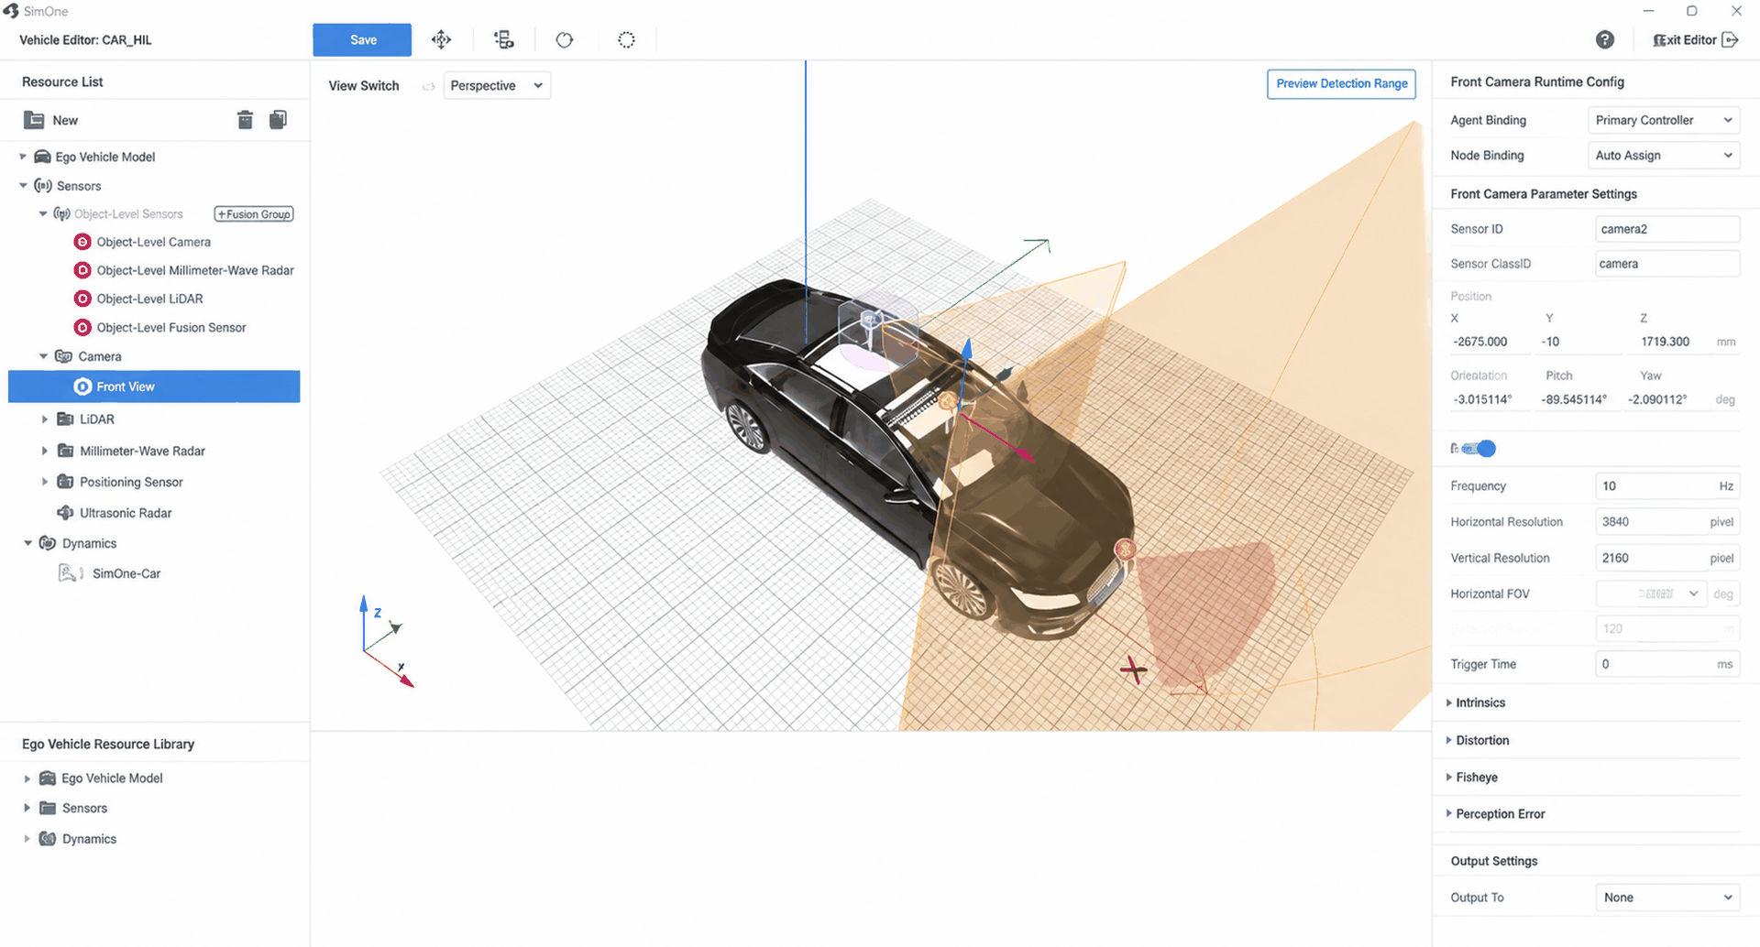Click Exit Editor button
The image size is (1760, 947).
(x=1695, y=39)
